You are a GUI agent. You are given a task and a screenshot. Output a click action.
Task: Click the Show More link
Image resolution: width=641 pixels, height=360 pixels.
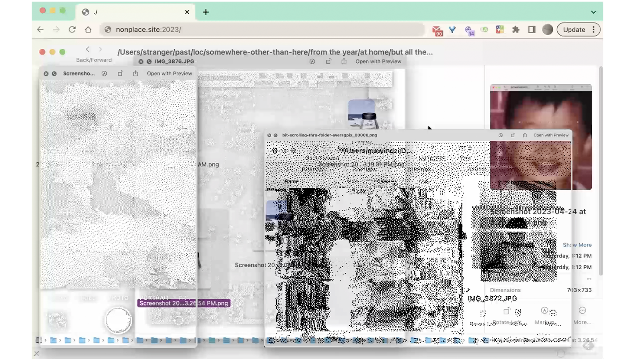tap(577, 245)
